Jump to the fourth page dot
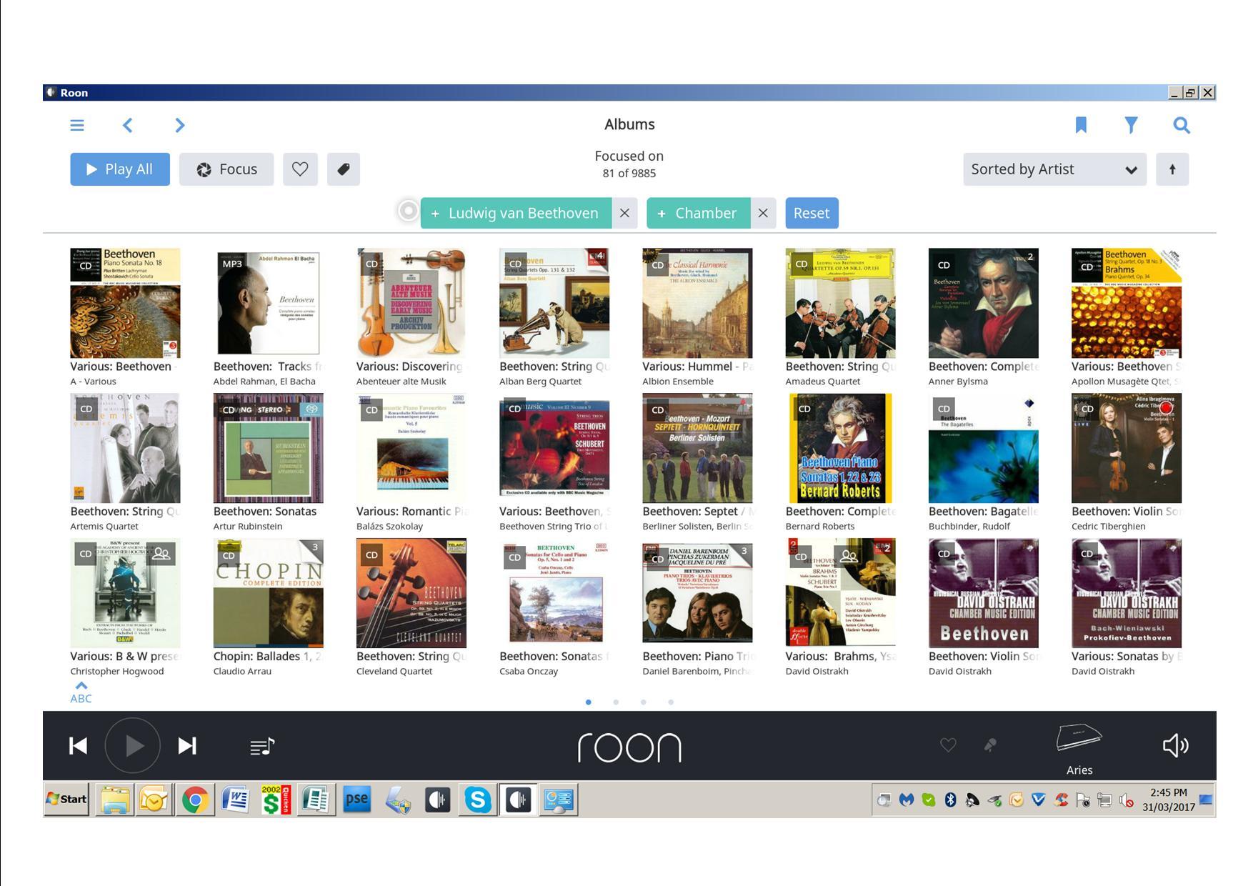1253x886 pixels. [x=671, y=702]
